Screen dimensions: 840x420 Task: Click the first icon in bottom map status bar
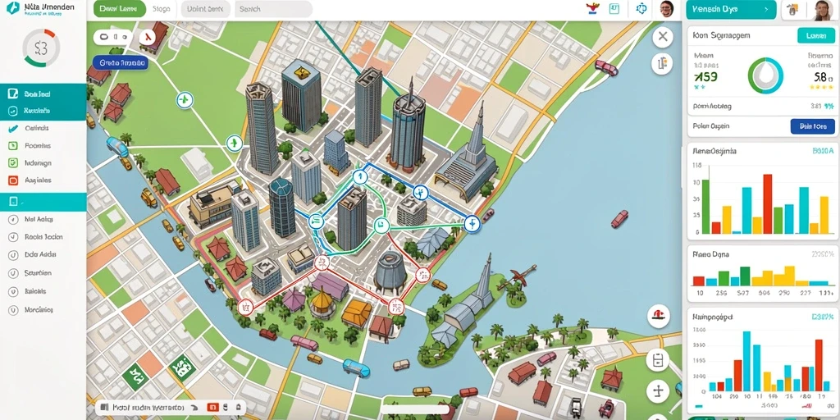click(104, 408)
